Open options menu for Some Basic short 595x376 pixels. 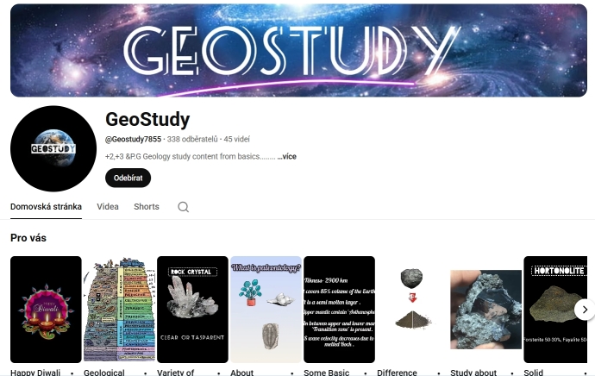pos(366,373)
